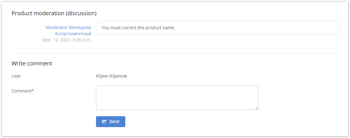Click the word (discussion) in the heading
The image size is (350, 138).
(x=81, y=13)
